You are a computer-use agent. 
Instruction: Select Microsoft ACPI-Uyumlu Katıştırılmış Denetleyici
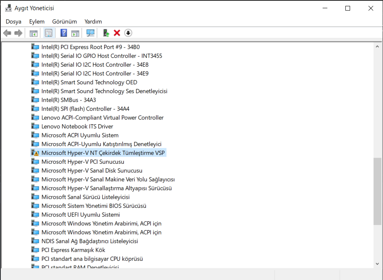[x=102, y=144]
